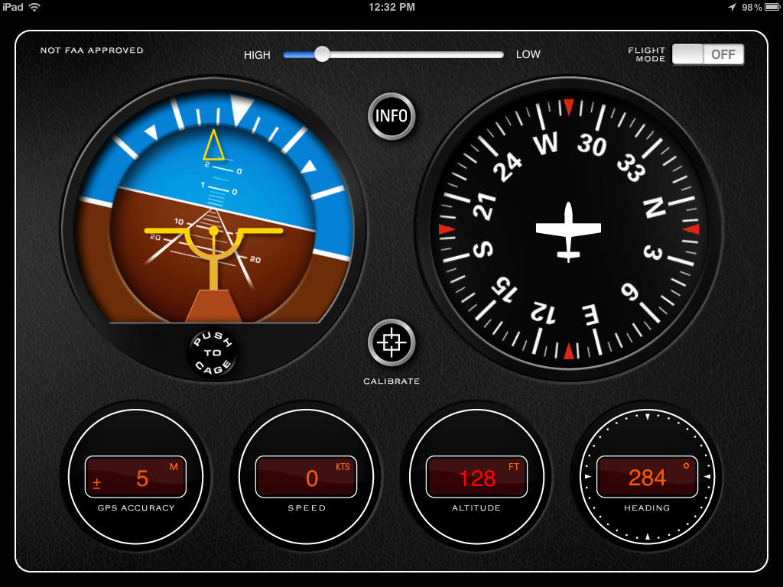Viewport: 783px width, 587px height.
Task: Tap the HIGH label beside the slider
Action: (x=257, y=55)
